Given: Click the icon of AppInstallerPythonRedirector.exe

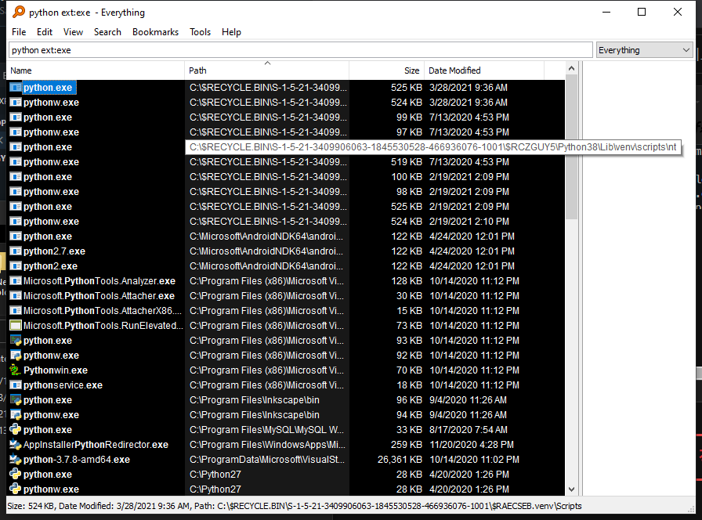Looking at the screenshot, I should 15,444.
